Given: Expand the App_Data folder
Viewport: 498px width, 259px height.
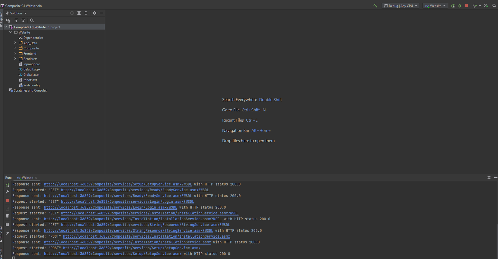Looking at the screenshot, I should [x=15, y=43].
